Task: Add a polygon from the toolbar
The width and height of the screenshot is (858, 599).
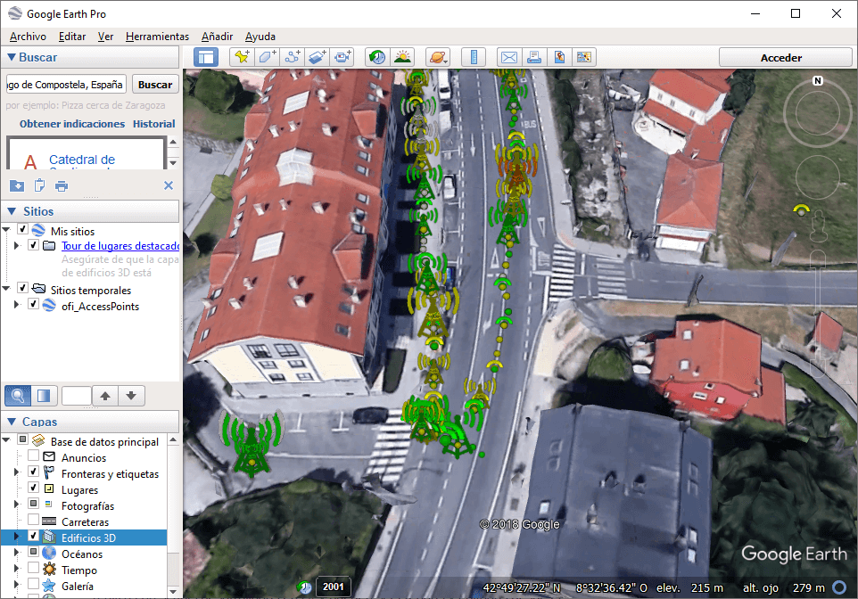Action: (x=267, y=57)
